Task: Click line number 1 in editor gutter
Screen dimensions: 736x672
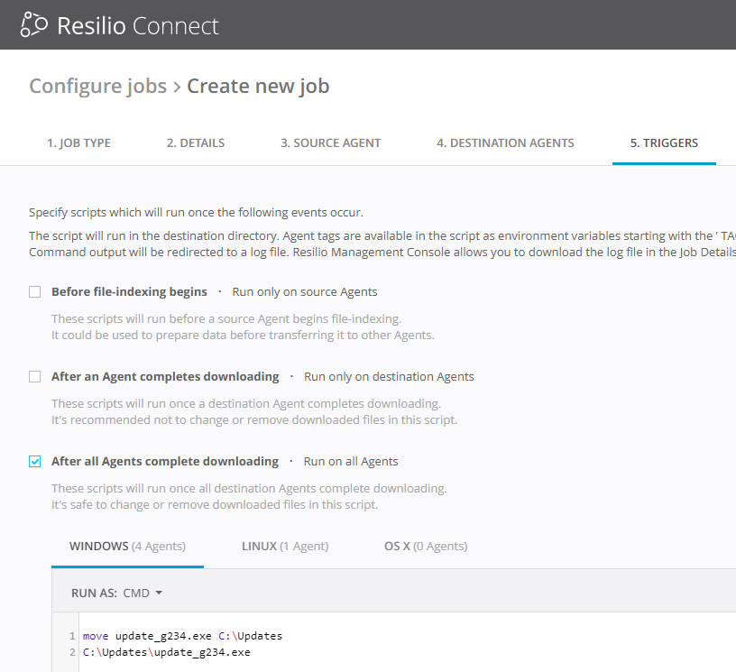Action: point(71,636)
